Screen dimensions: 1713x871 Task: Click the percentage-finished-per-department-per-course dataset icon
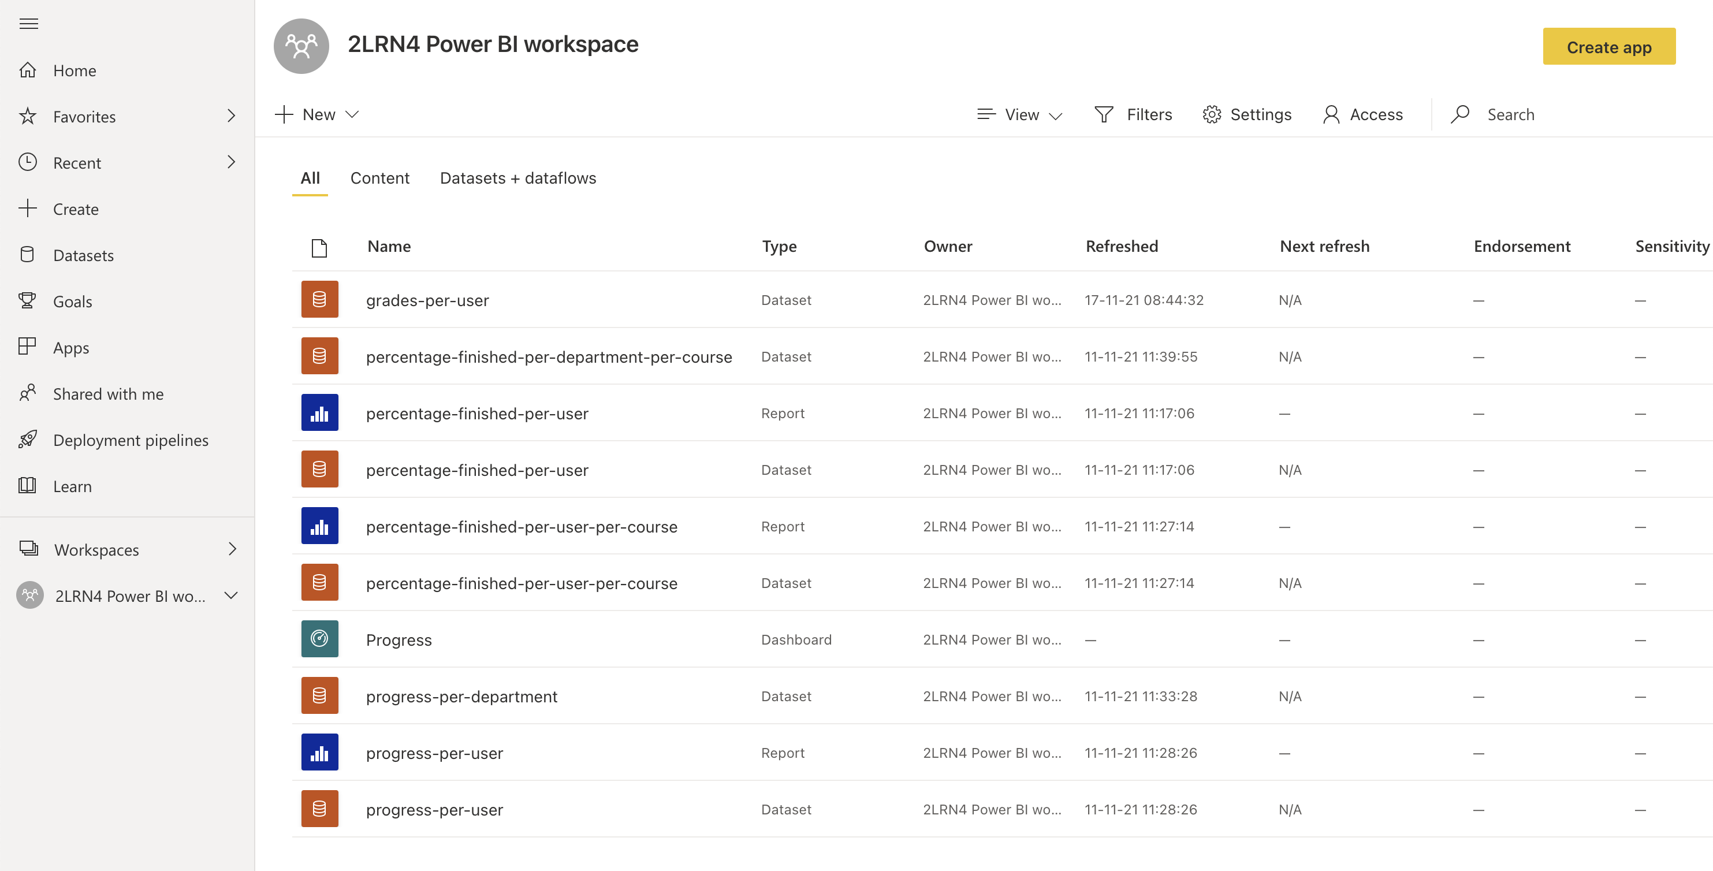point(319,356)
